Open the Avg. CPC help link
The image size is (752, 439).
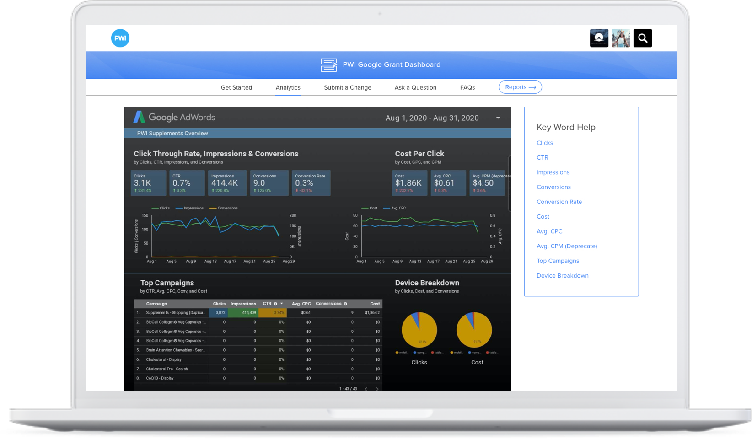tap(549, 231)
